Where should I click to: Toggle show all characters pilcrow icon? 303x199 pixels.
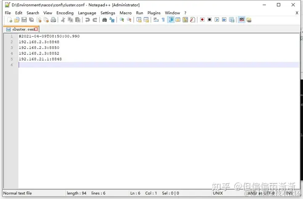tap(163, 20)
